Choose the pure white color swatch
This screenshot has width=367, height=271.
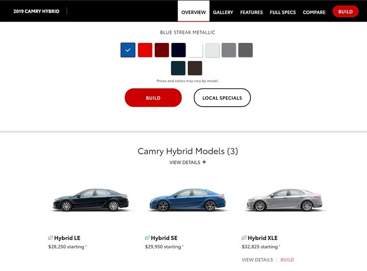pyautogui.click(x=196, y=50)
